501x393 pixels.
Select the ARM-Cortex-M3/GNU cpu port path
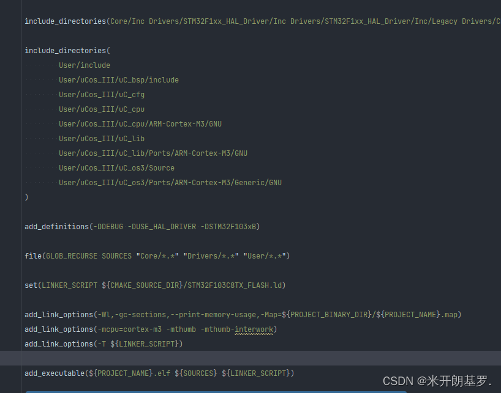[140, 123]
